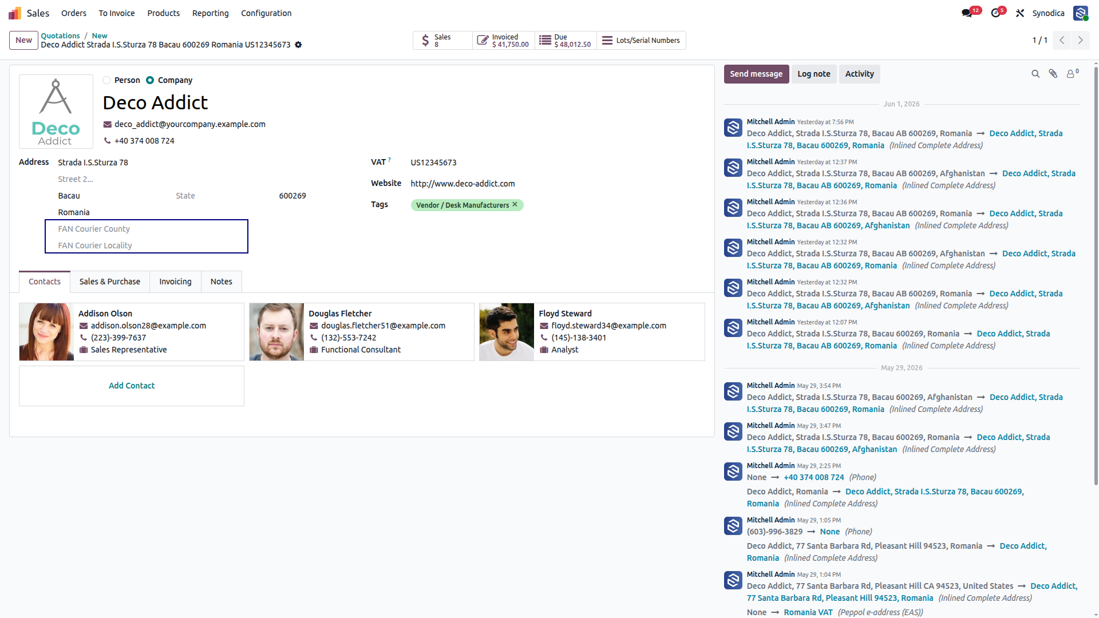This screenshot has height=618, width=1099.
Task: Open the Reporting menu
Action: pos(211,13)
